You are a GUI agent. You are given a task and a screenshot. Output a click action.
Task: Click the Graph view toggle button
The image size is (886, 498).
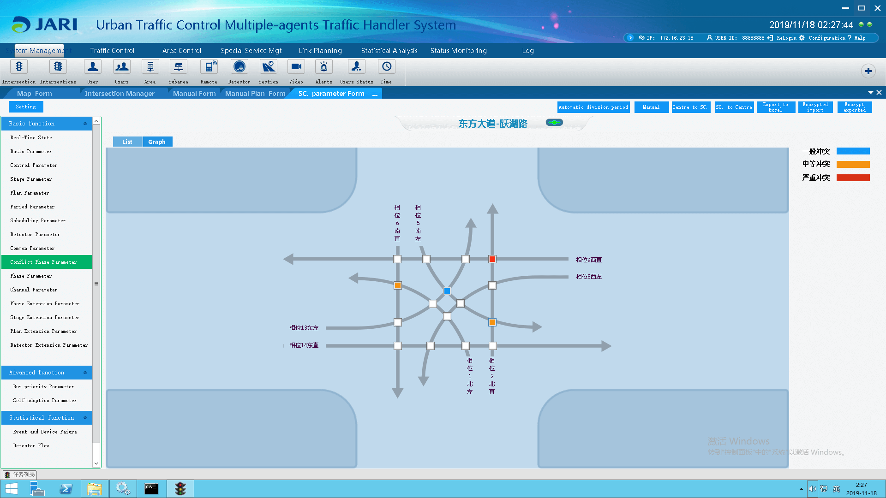click(157, 142)
